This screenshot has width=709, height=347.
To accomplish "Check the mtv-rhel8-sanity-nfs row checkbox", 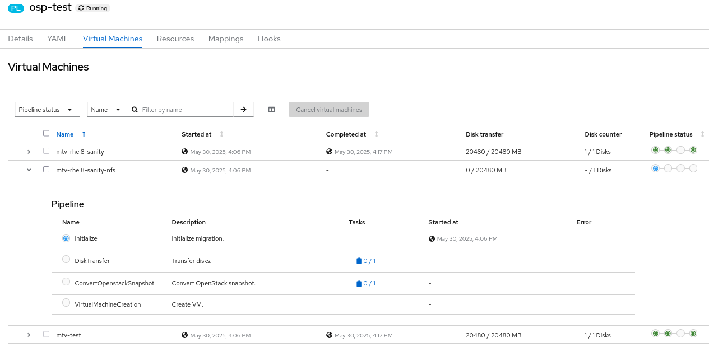I will click(47, 170).
